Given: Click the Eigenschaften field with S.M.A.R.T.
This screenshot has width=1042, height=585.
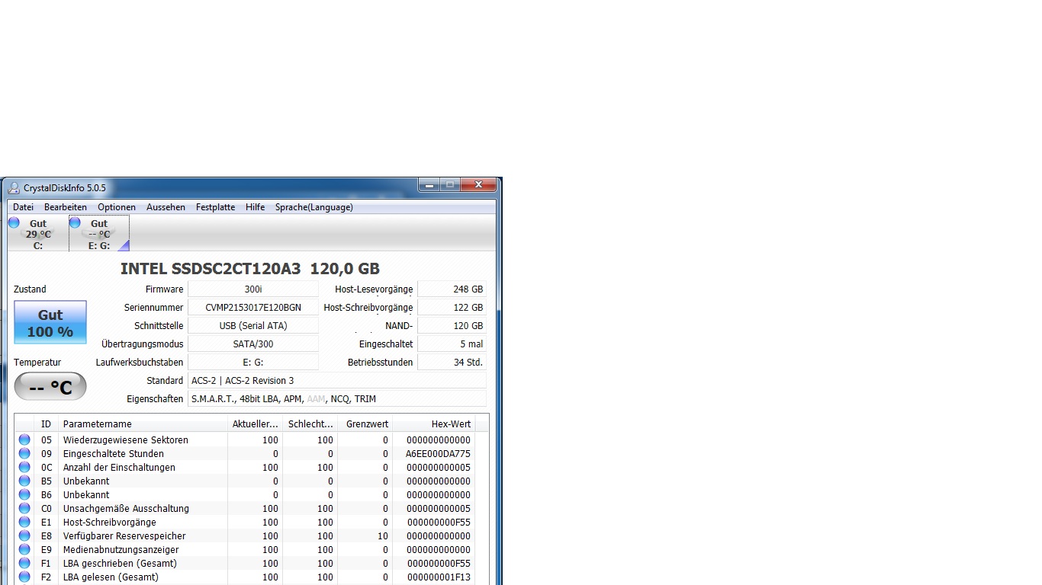Looking at the screenshot, I should (337, 399).
